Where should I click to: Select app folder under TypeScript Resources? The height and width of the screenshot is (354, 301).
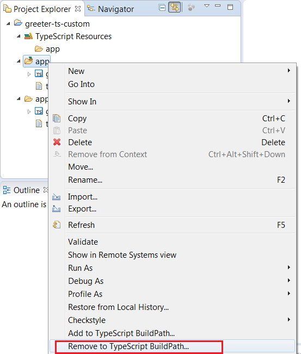click(x=53, y=49)
